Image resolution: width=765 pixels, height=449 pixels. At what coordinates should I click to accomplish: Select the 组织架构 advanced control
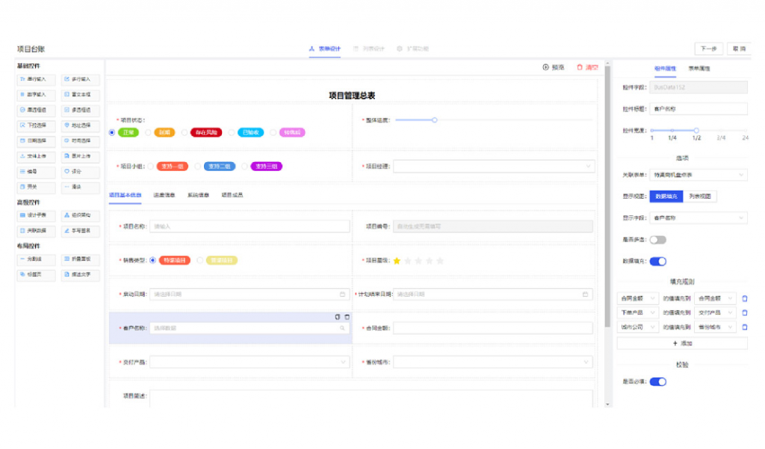(80, 215)
